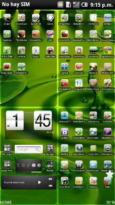Toggle Bluetooth in the power widget
Image resolution: width=115 pixels, height=205 pixels.
23,165
